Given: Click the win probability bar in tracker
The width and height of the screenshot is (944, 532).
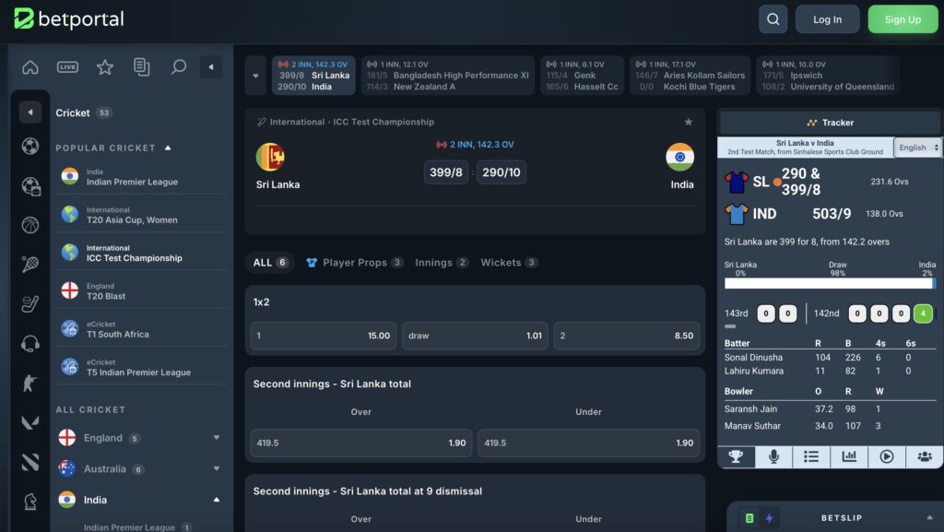Looking at the screenshot, I should point(830,283).
